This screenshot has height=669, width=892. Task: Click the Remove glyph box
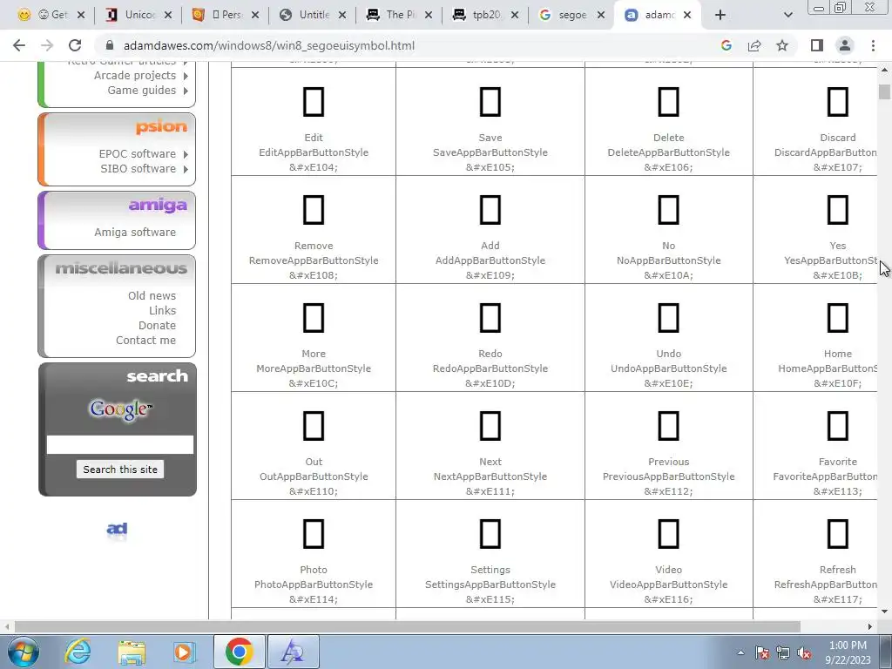[314, 210]
